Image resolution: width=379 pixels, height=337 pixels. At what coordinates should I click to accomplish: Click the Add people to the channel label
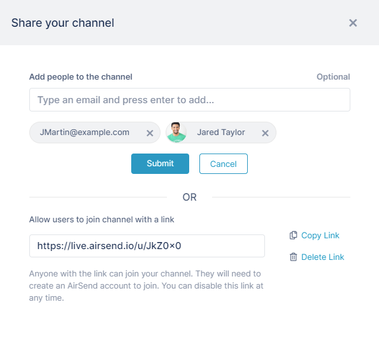pyautogui.click(x=81, y=77)
